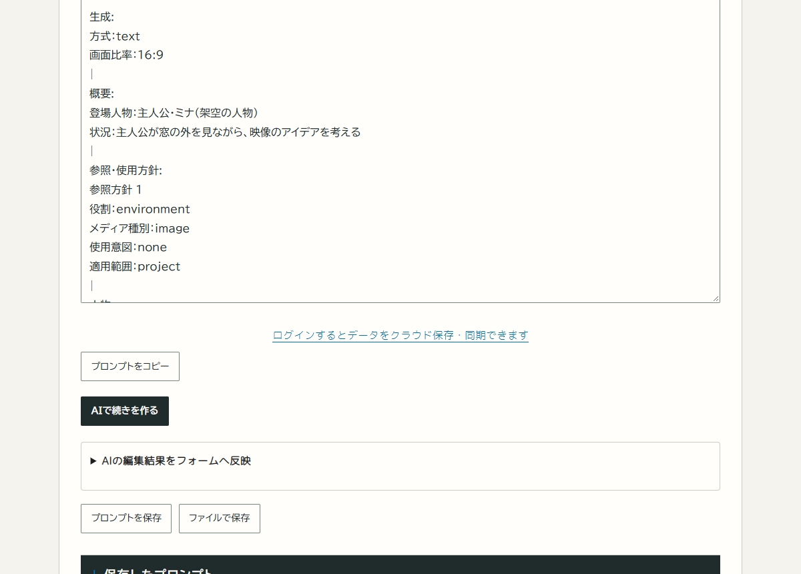Click the heading line 生成:
This screenshot has height=574, width=801.
pos(101,17)
